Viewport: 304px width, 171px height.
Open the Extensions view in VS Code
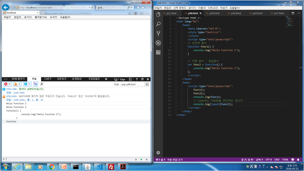pyautogui.click(x=158, y=52)
